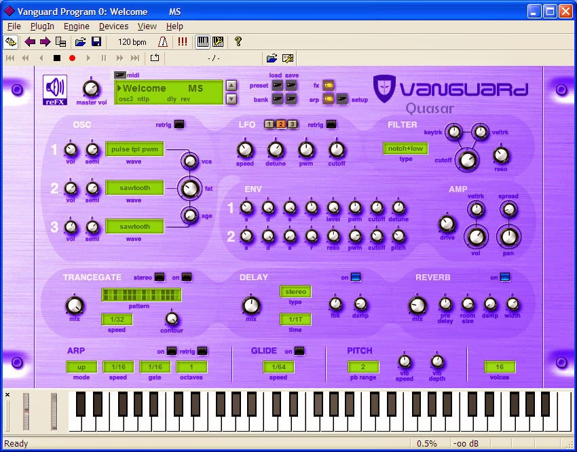This screenshot has width=577, height=452.
Task: Select LFO 1 tab button
Action: pos(269,124)
